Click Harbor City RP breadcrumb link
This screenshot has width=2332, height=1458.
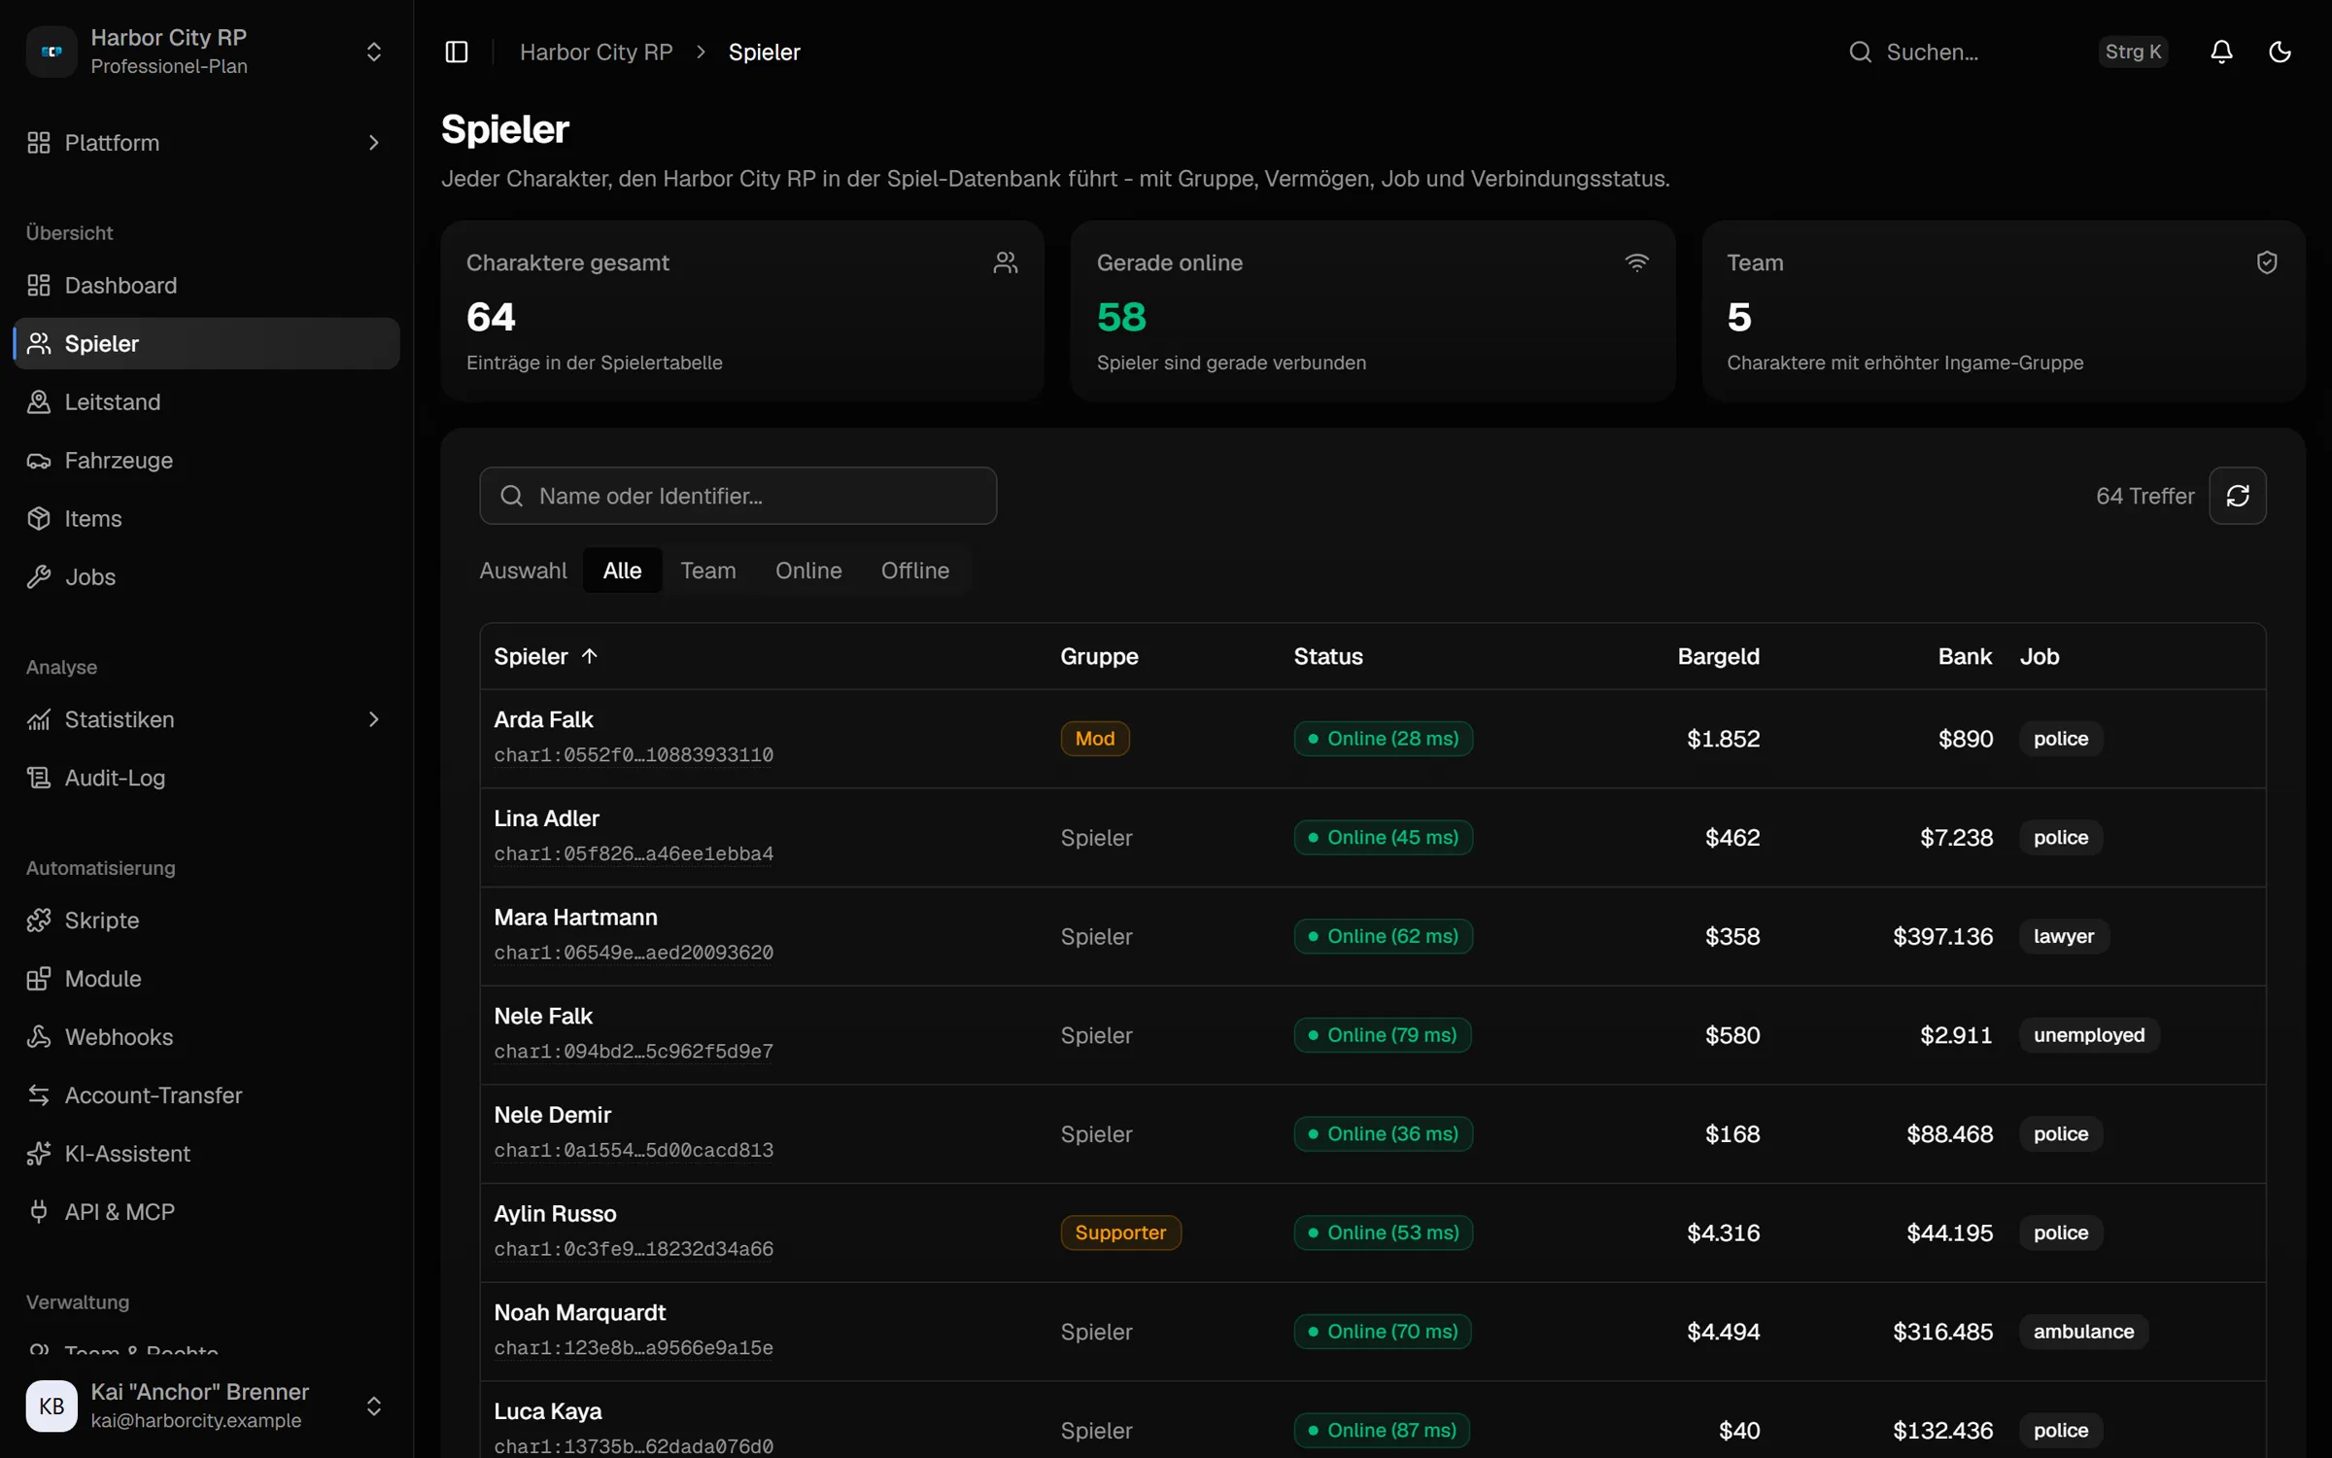(x=596, y=52)
